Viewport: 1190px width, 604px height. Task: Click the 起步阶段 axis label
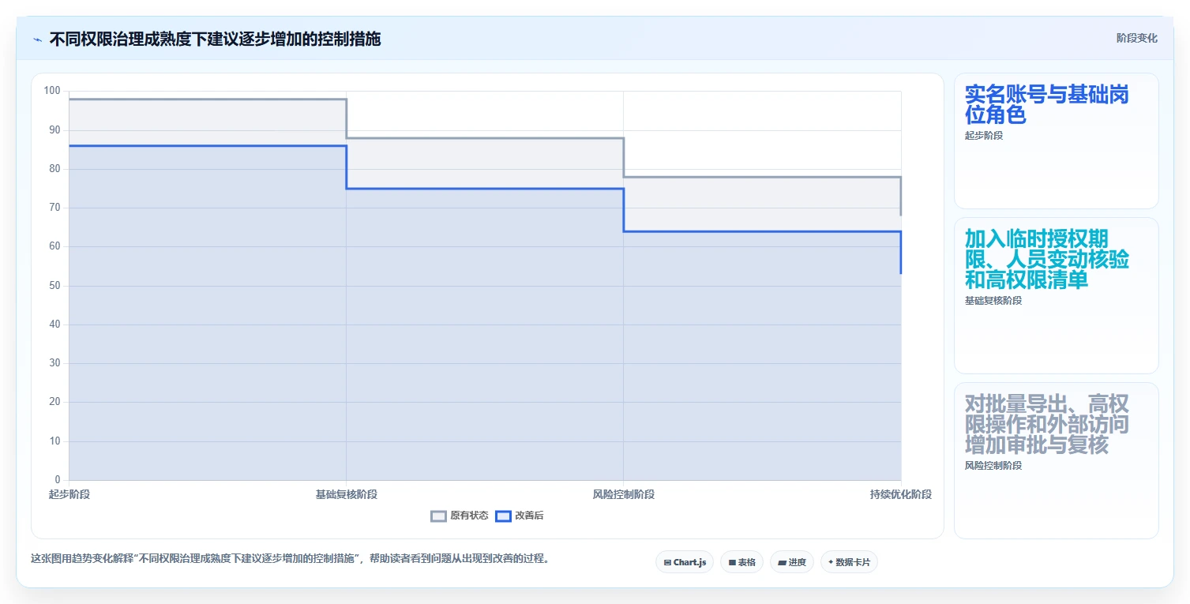coord(69,495)
